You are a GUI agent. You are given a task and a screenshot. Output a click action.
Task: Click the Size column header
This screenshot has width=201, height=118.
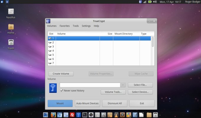pyautogui.click(x=106, y=34)
